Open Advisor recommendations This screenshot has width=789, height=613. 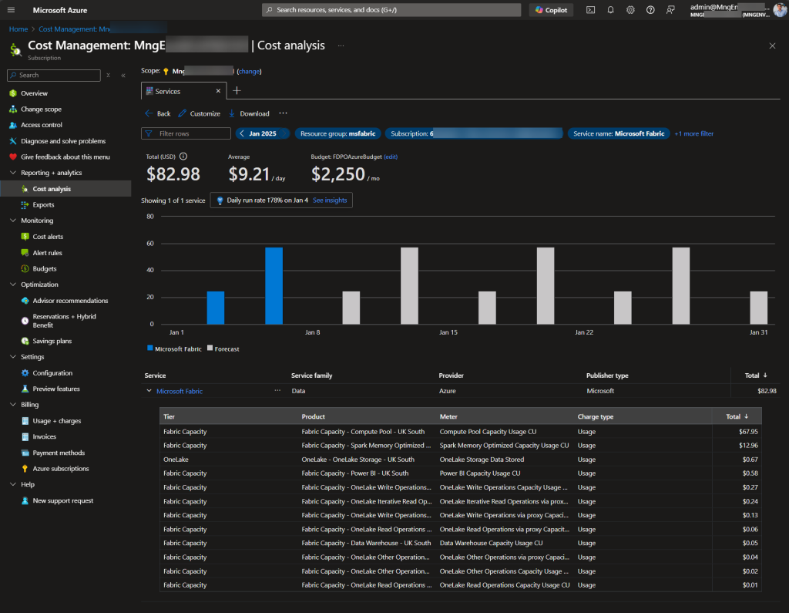(x=70, y=301)
